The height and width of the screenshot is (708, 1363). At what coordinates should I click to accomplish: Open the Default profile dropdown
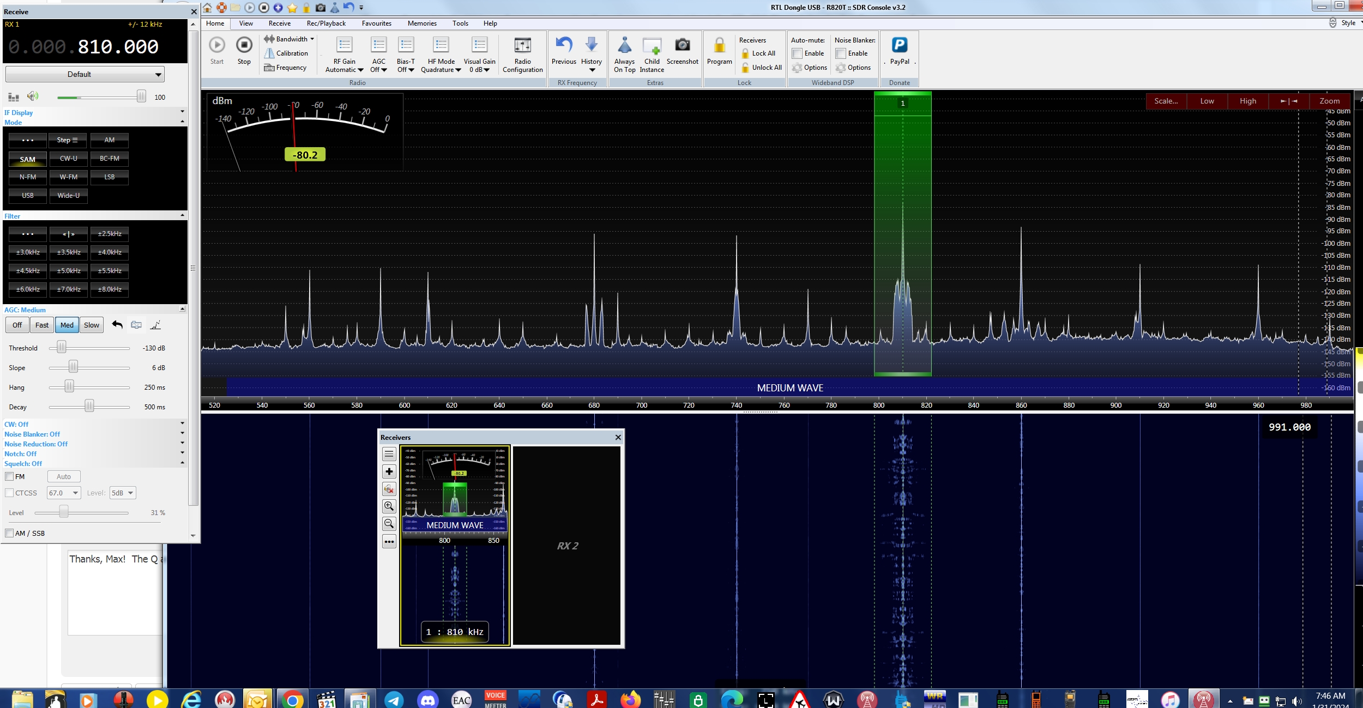pos(85,74)
